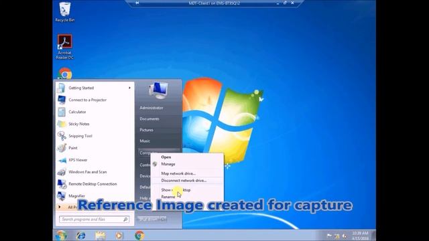
Task: Open Paint from the Start menu
Action: pyautogui.click(x=95, y=148)
